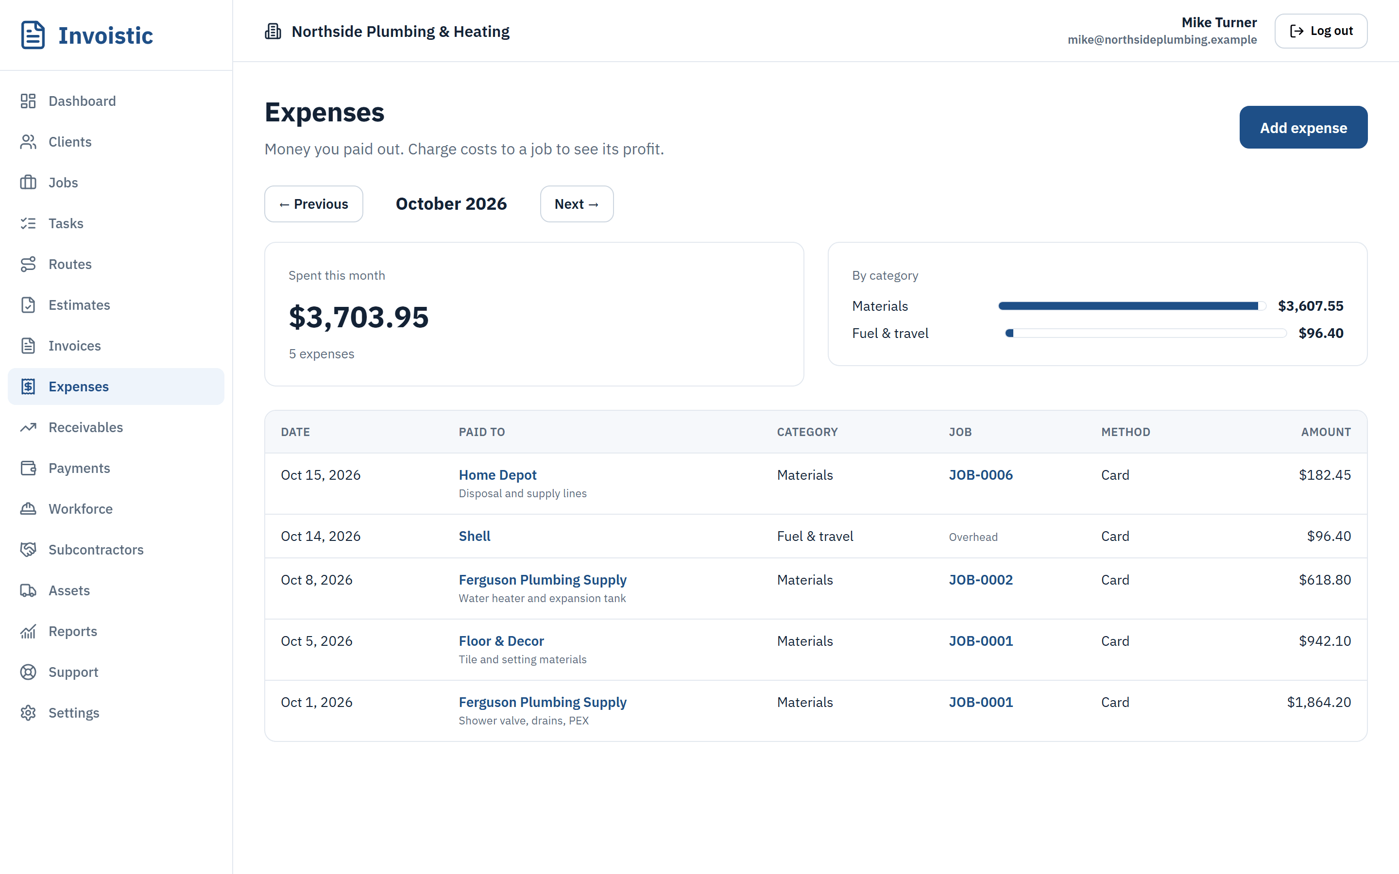Open the Floor & Decor expense
The width and height of the screenshot is (1399, 874).
click(501, 640)
